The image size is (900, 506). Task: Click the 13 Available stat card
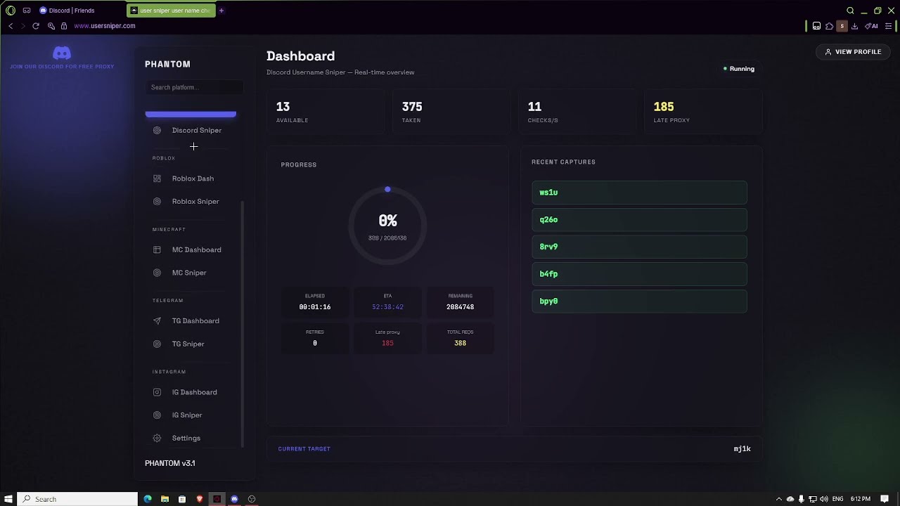coord(326,112)
